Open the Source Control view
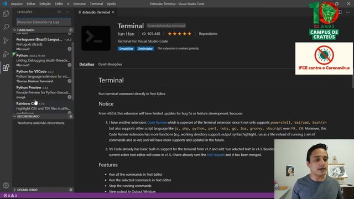The width and height of the screenshot is (354, 199). point(6,40)
